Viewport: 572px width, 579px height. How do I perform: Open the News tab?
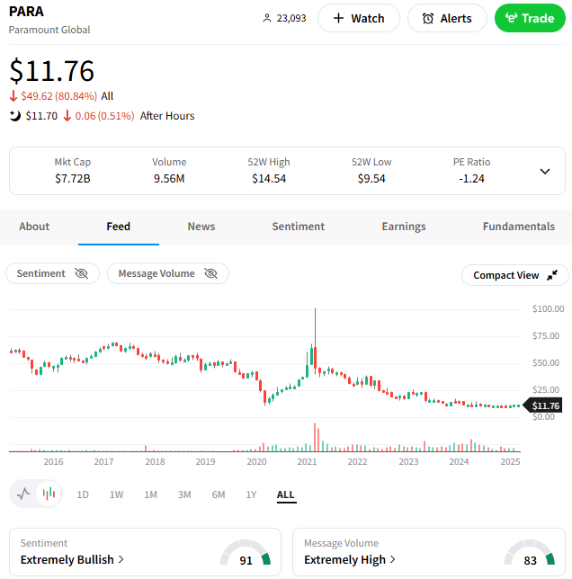[x=201, y=227]
